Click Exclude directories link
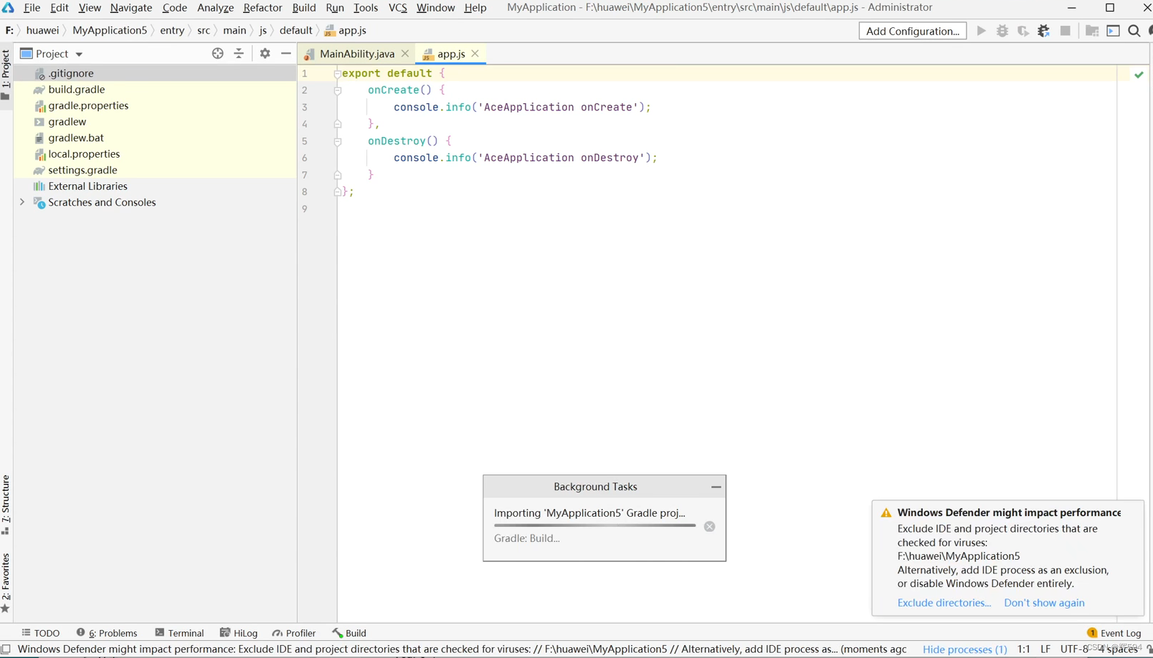This screenshot has width=1153, height=658. coord(944,603)
